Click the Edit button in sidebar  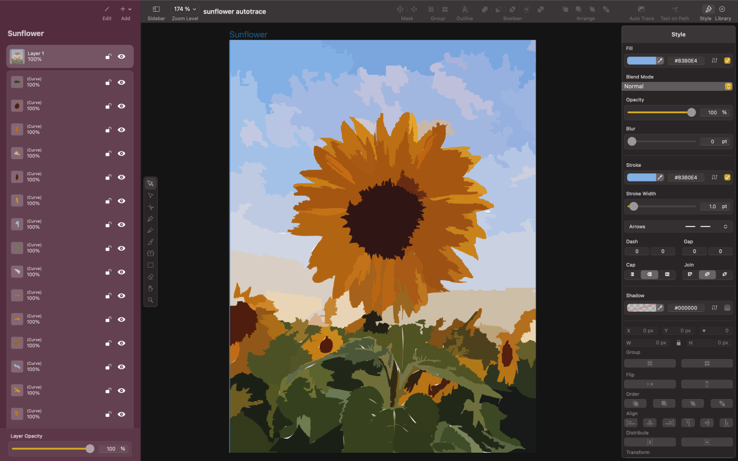click(x=107, y=12)
